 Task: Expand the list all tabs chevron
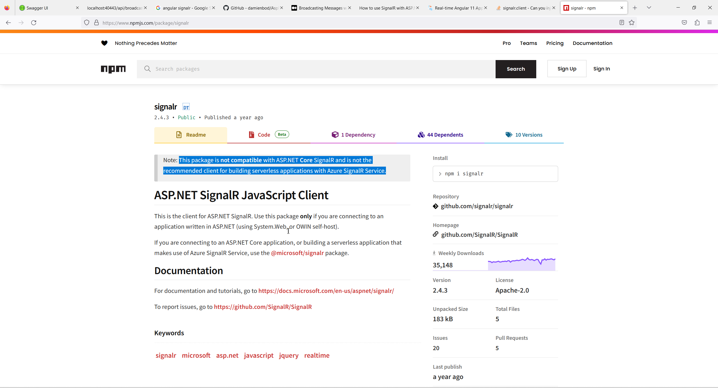click(649, 8)
